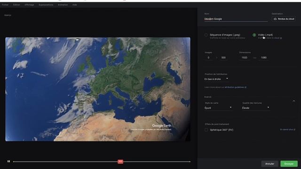Open the Édition menu
301x169 pixels.
(16, 5)
